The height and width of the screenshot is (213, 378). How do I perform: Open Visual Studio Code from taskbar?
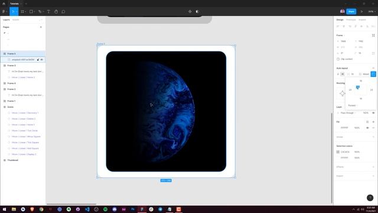[87, 209]
